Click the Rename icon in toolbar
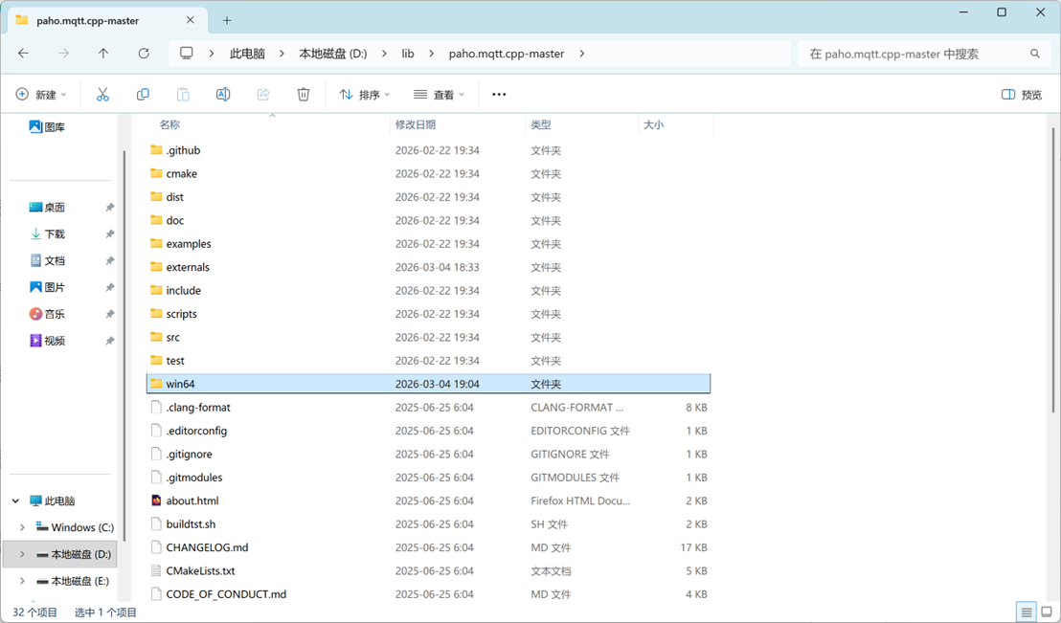This screenshot has height=623, width=1061. click(223, 95)
